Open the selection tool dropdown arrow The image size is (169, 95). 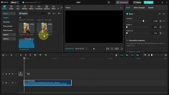[6, 55]
